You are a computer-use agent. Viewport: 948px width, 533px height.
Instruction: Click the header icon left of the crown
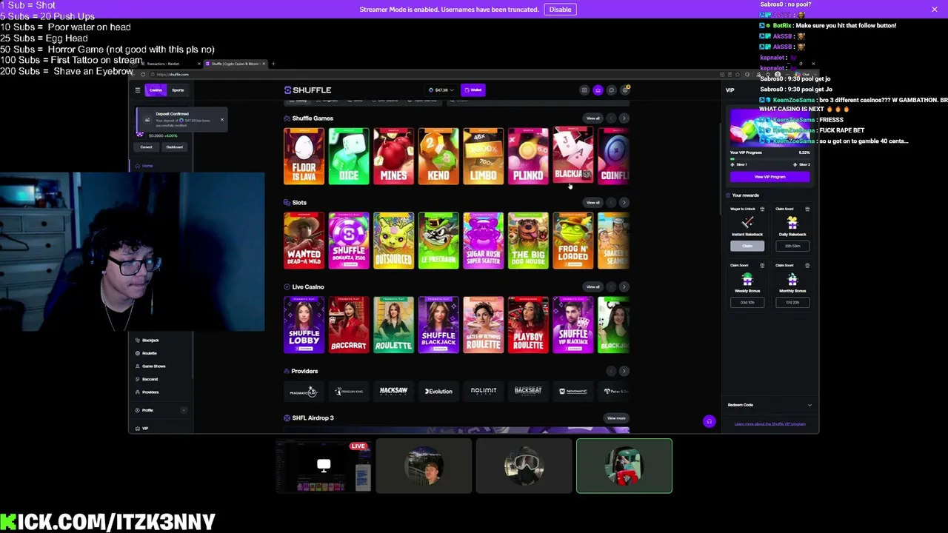tap(584, 90)
